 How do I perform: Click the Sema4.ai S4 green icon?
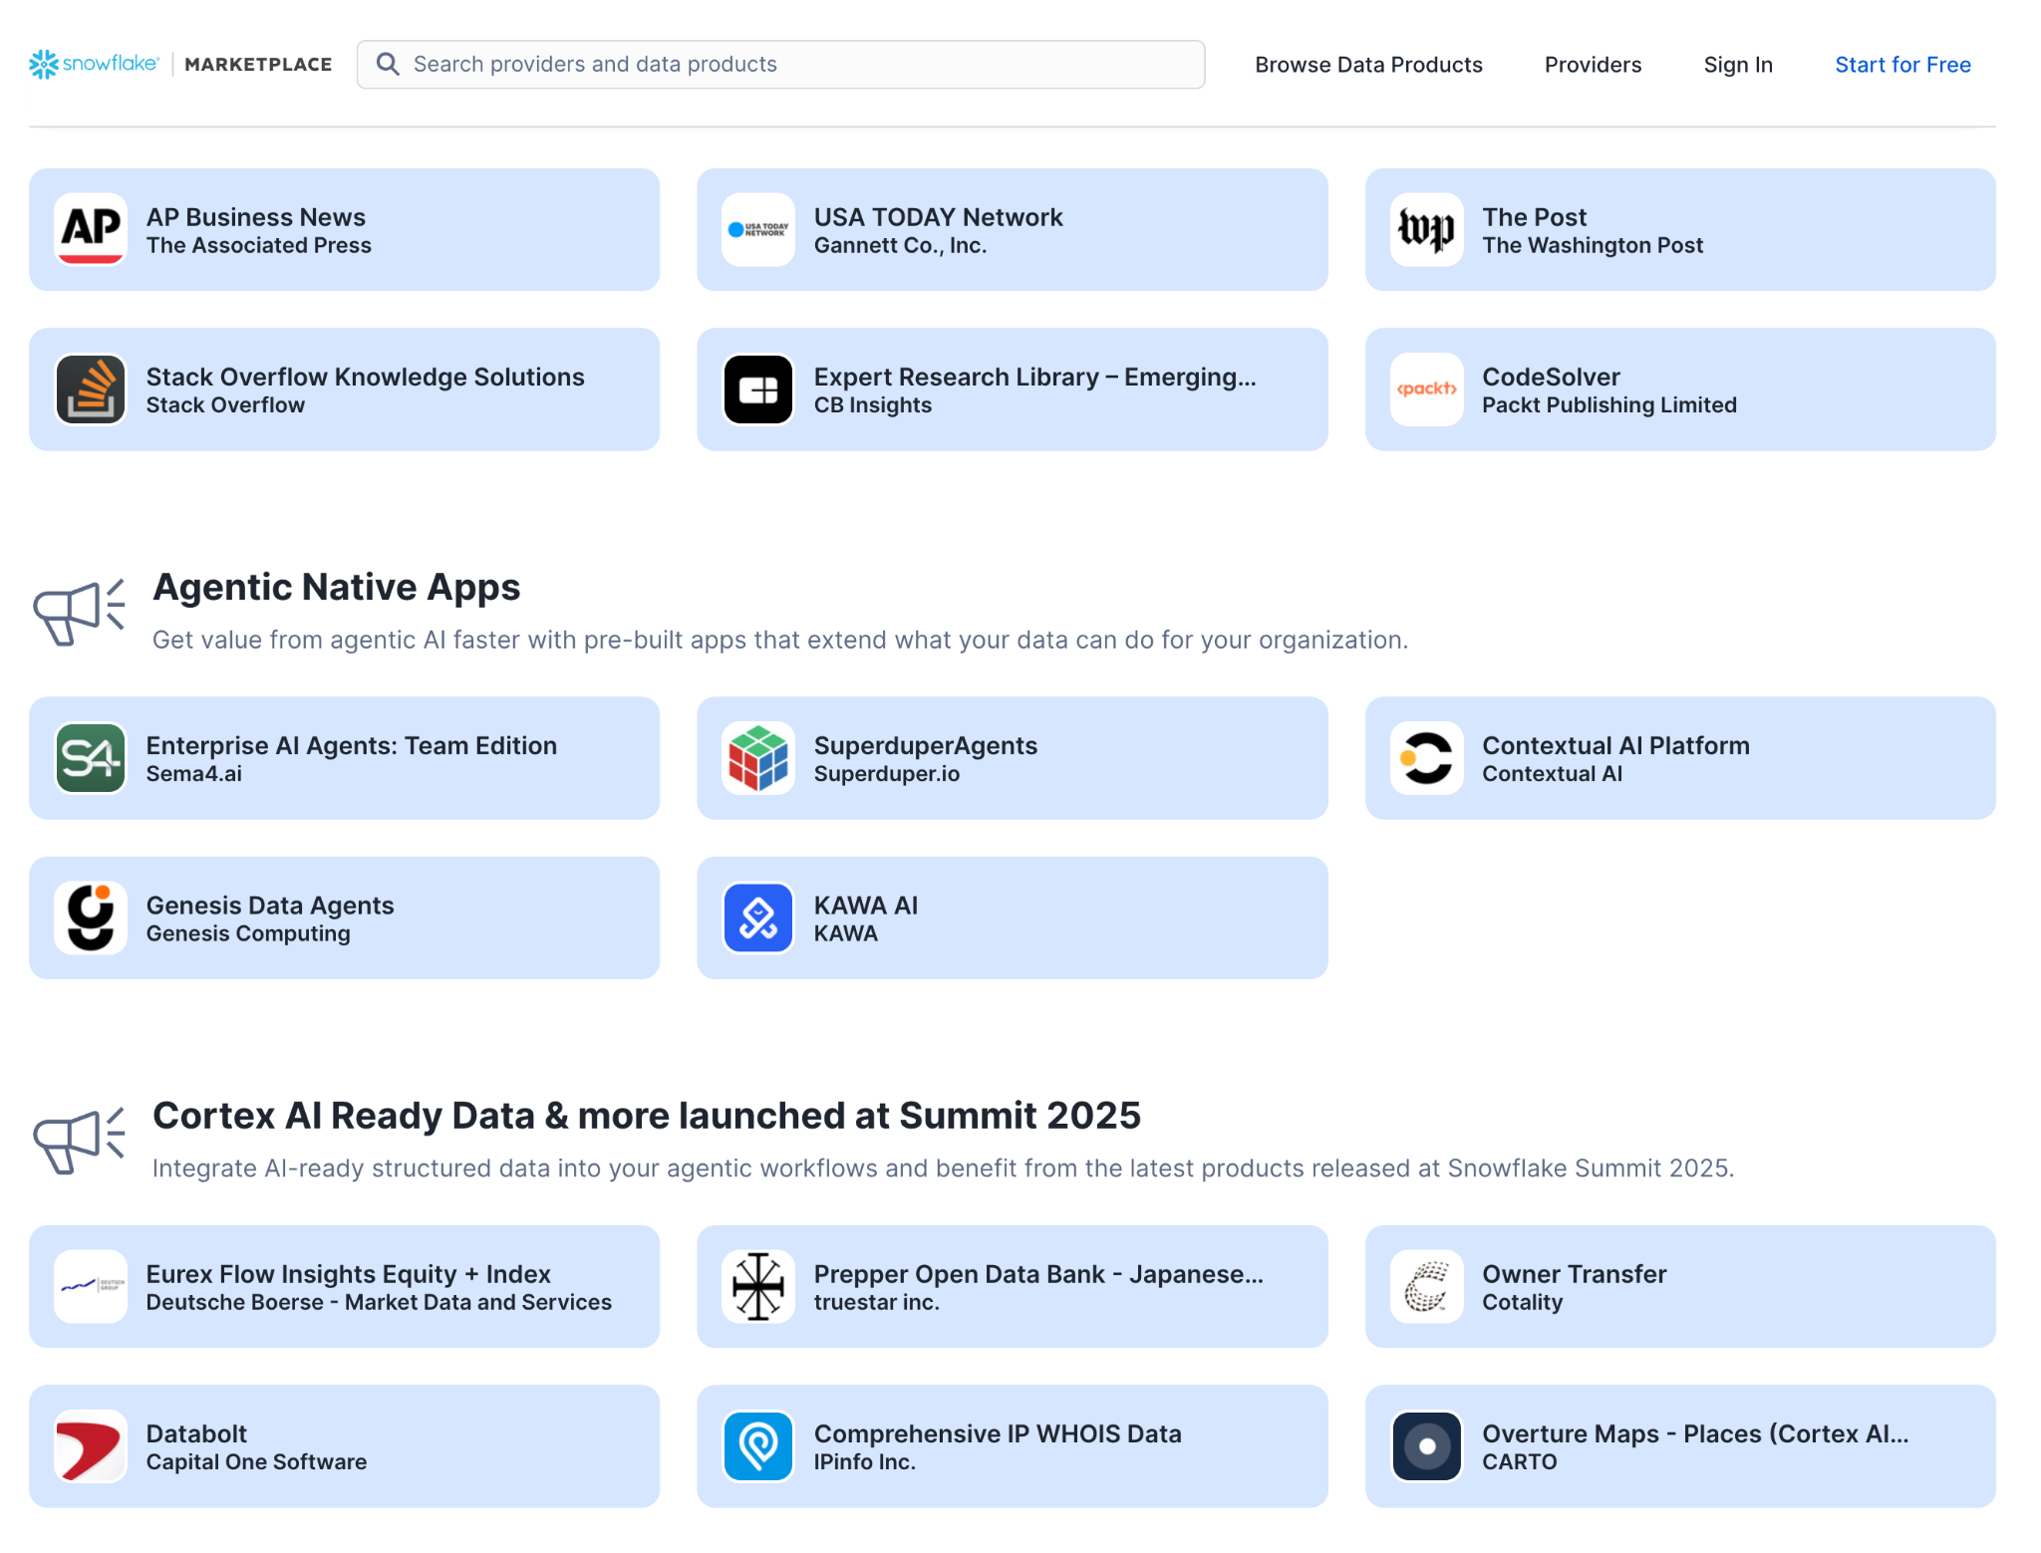pos(91,758)
